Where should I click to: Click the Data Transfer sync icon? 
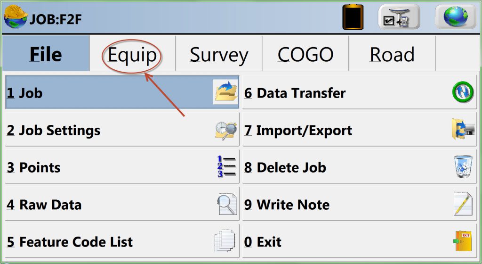(463, 92)
